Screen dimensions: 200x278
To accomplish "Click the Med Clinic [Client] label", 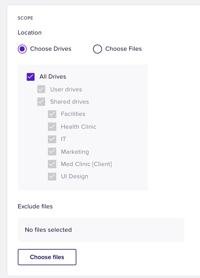I will tap(86, 164).
